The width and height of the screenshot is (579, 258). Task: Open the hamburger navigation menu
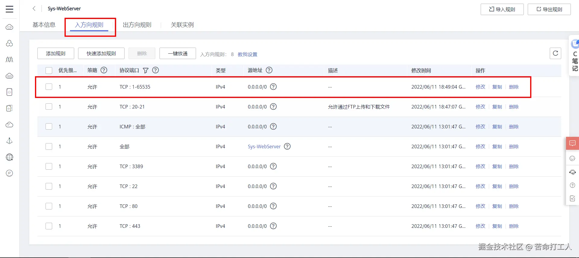click(10, 9)
